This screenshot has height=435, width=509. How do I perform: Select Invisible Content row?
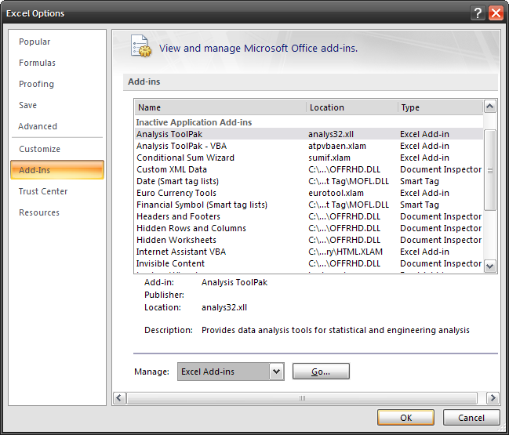click(309, 263)
